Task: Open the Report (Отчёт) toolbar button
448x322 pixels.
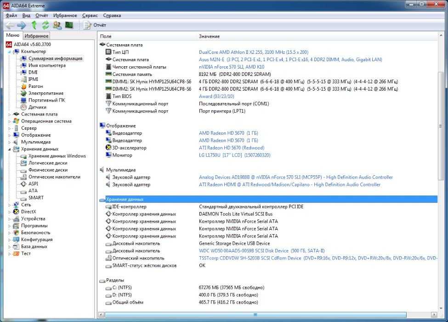Action: (x=95, y=25)
